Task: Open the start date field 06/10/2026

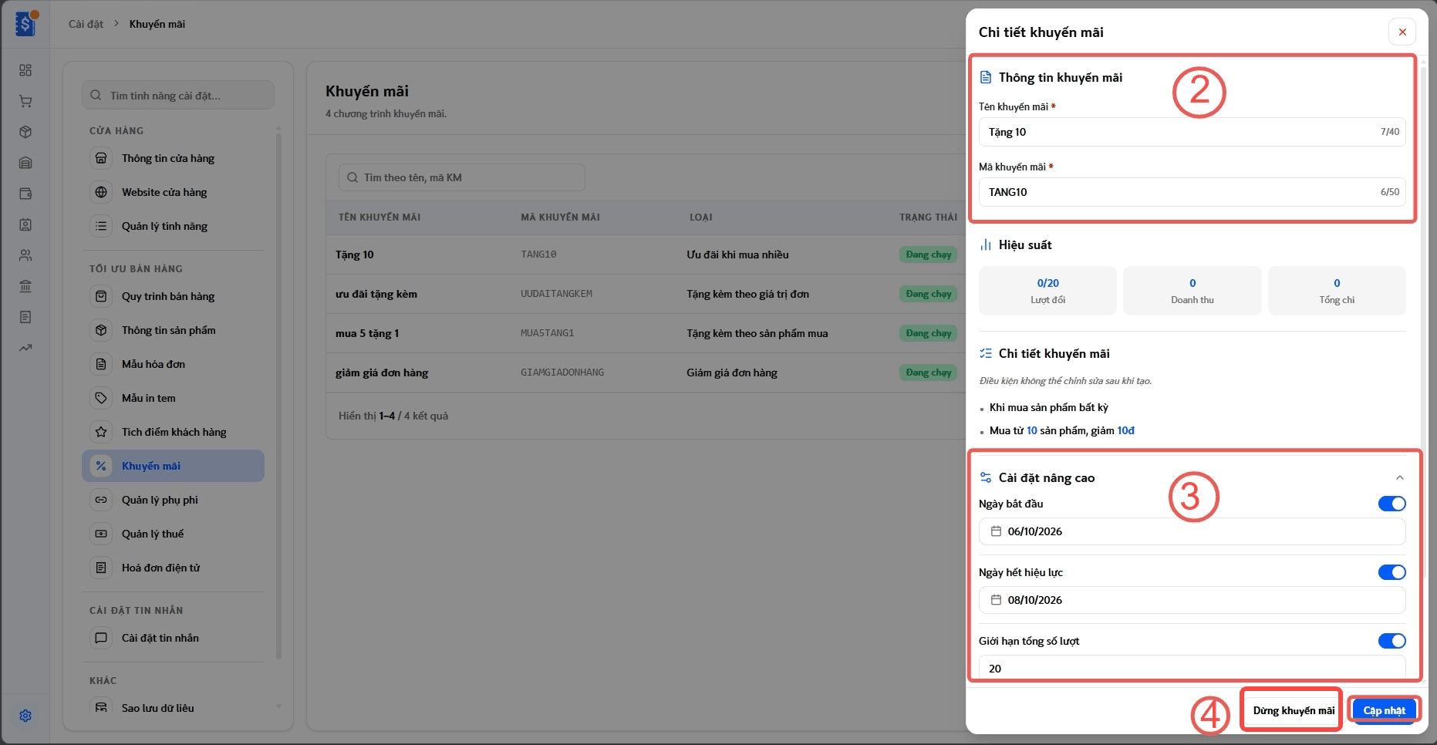Action: [1192, 531]
